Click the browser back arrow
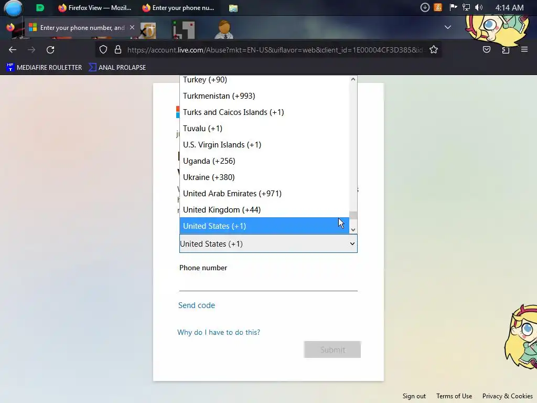The width and height of the screenshot is (537, 403). (x=13, y=50)
